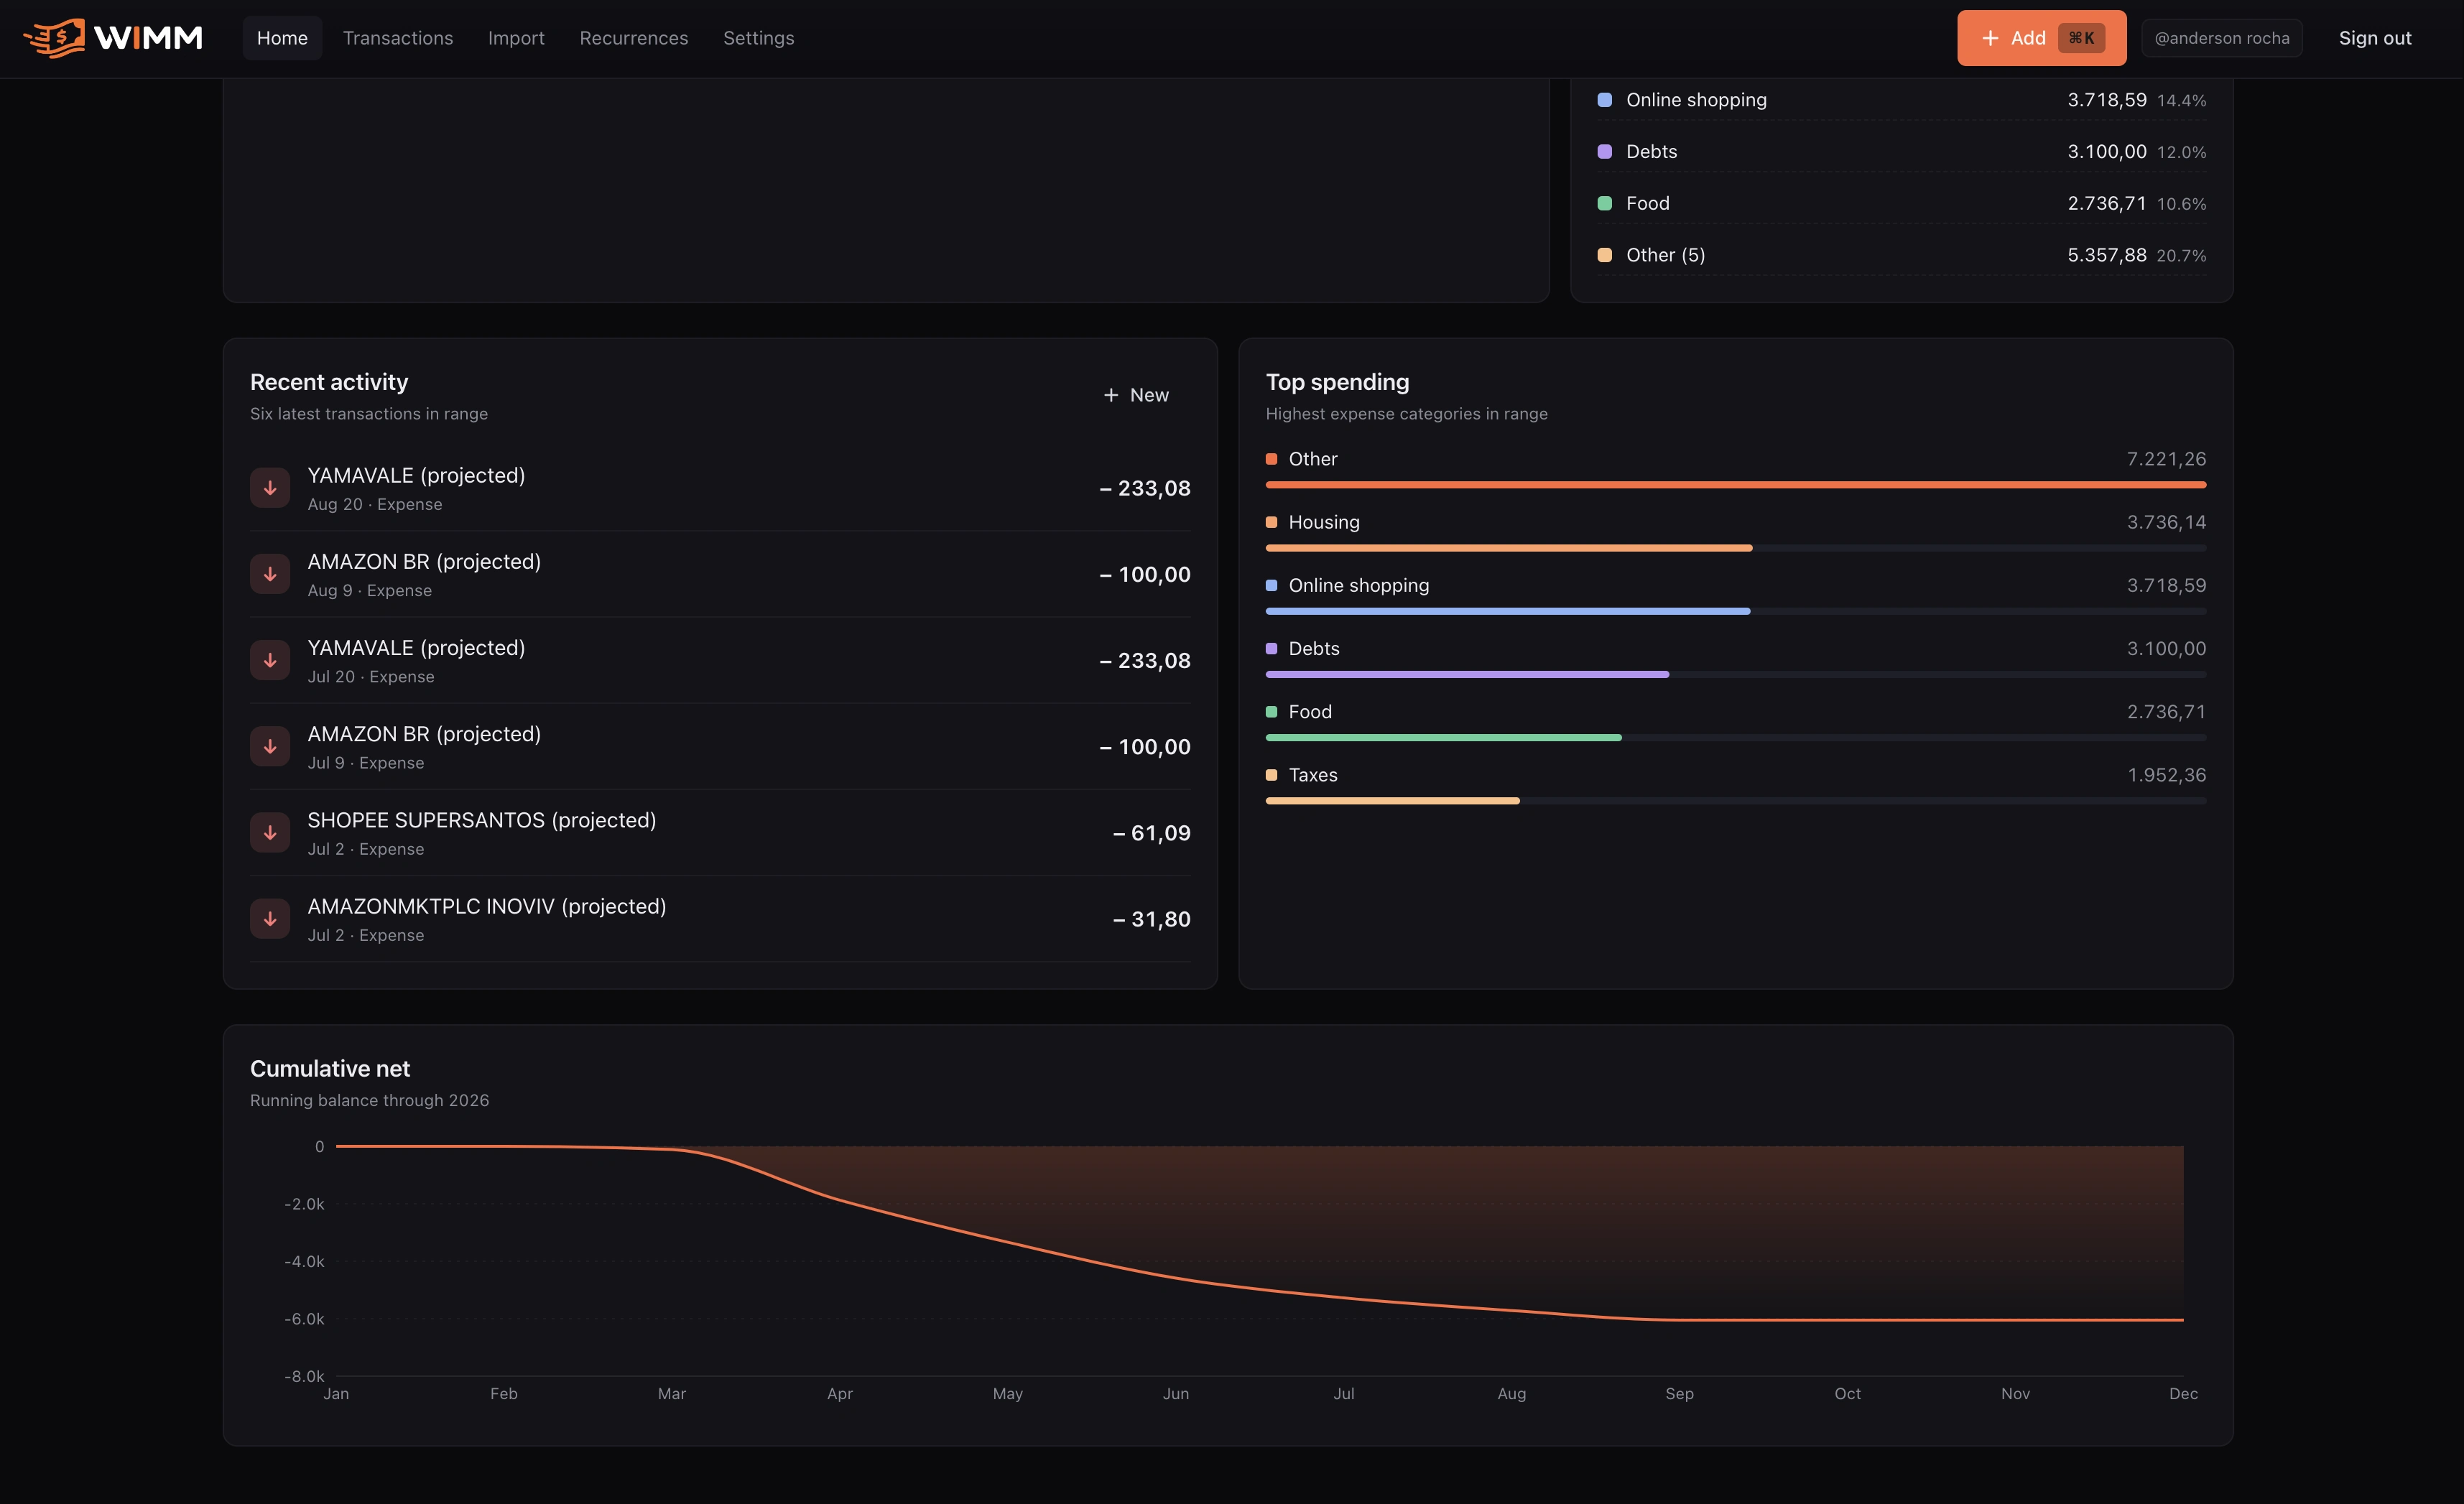Screen dimensions: 2464x1504
Task: Click the 7.221,26 Other amount
Action: pos(2166,459)
